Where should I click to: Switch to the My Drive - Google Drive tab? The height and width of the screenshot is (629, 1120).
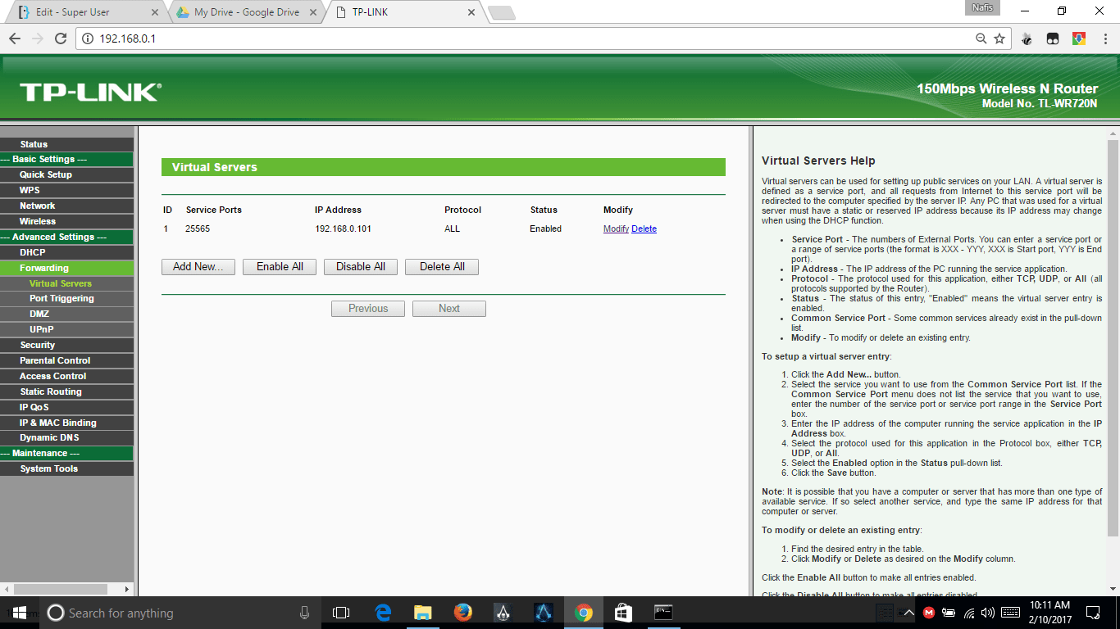click(246, 12)
